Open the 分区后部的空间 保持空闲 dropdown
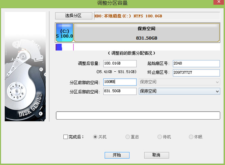The width and height of the screenshot is (225, 165). [179, 91]
